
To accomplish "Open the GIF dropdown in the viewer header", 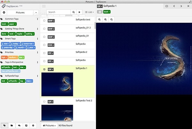I will pyautogui.click(x=100, y=6).
